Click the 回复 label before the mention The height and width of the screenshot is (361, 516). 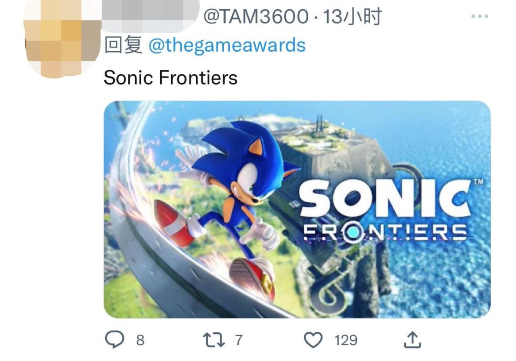click(123, 45)
